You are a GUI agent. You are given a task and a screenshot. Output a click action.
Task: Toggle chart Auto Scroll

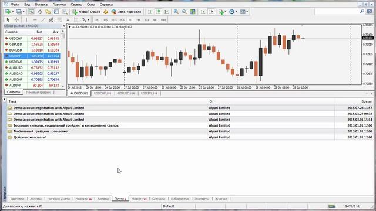click(203, 12)
